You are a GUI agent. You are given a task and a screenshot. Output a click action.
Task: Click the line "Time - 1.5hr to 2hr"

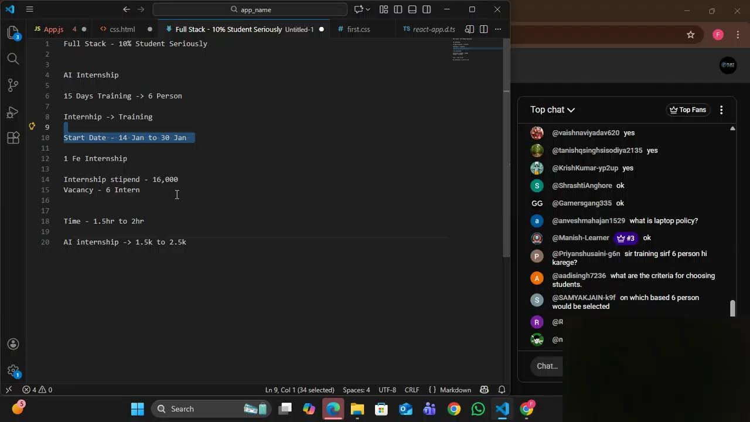pyautogui.click(x=104, y=221)
